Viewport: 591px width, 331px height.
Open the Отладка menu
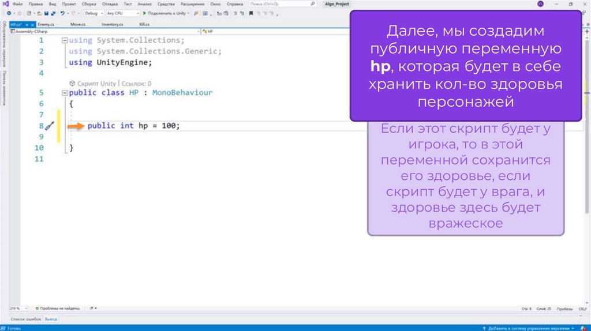(110, 3)
